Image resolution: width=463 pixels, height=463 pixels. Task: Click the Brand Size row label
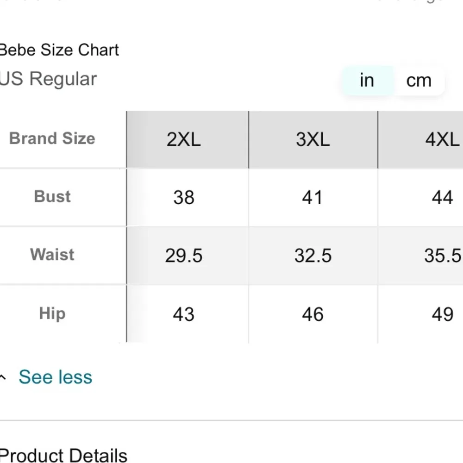(x=52, y=138)
